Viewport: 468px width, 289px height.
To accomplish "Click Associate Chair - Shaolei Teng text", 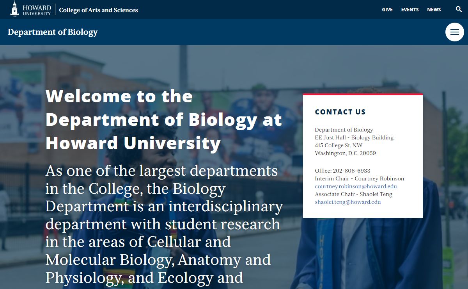I will point(353,194).
